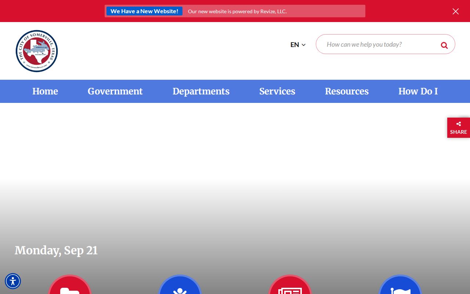Image resolution: width=470 pixels, height=294 pixels.
Task: Open the Share side button
Action: pyautogui.click(x=459, y=128)
